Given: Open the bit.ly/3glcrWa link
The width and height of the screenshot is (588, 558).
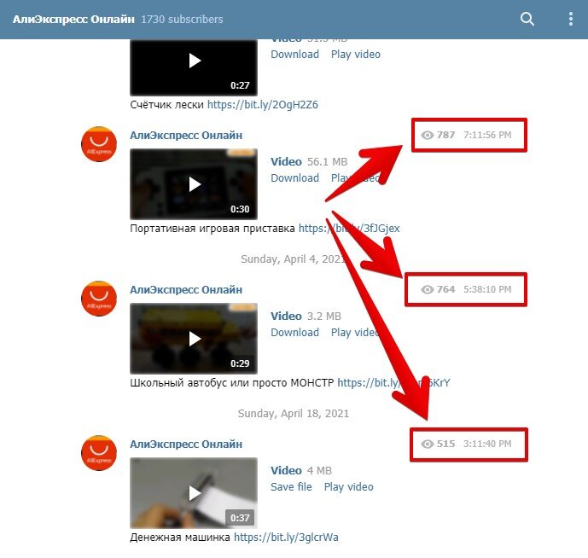Looking at the screenshot, I should [286, 538].
